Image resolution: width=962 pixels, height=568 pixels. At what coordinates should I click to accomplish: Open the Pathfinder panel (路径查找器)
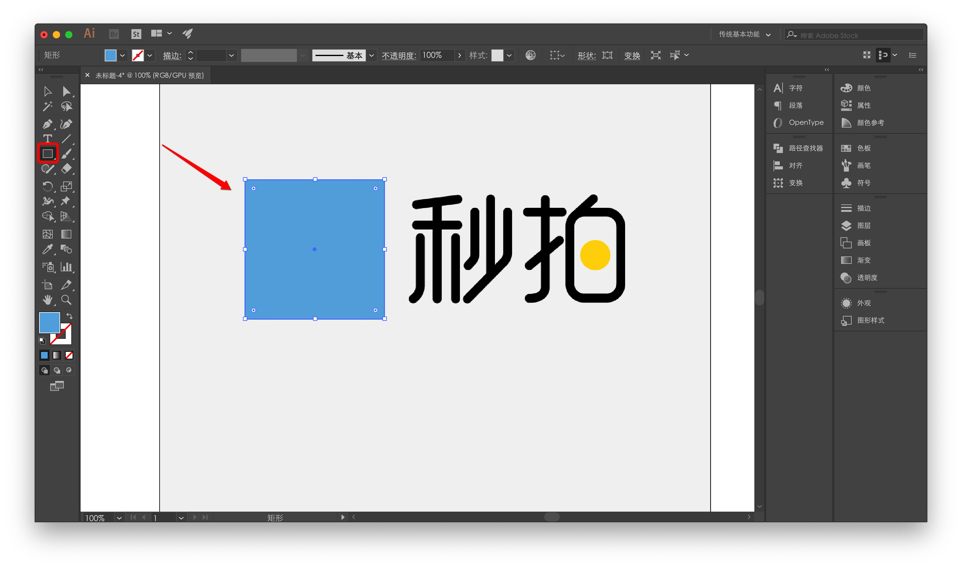pyautogui.click(x=805, y=148)
